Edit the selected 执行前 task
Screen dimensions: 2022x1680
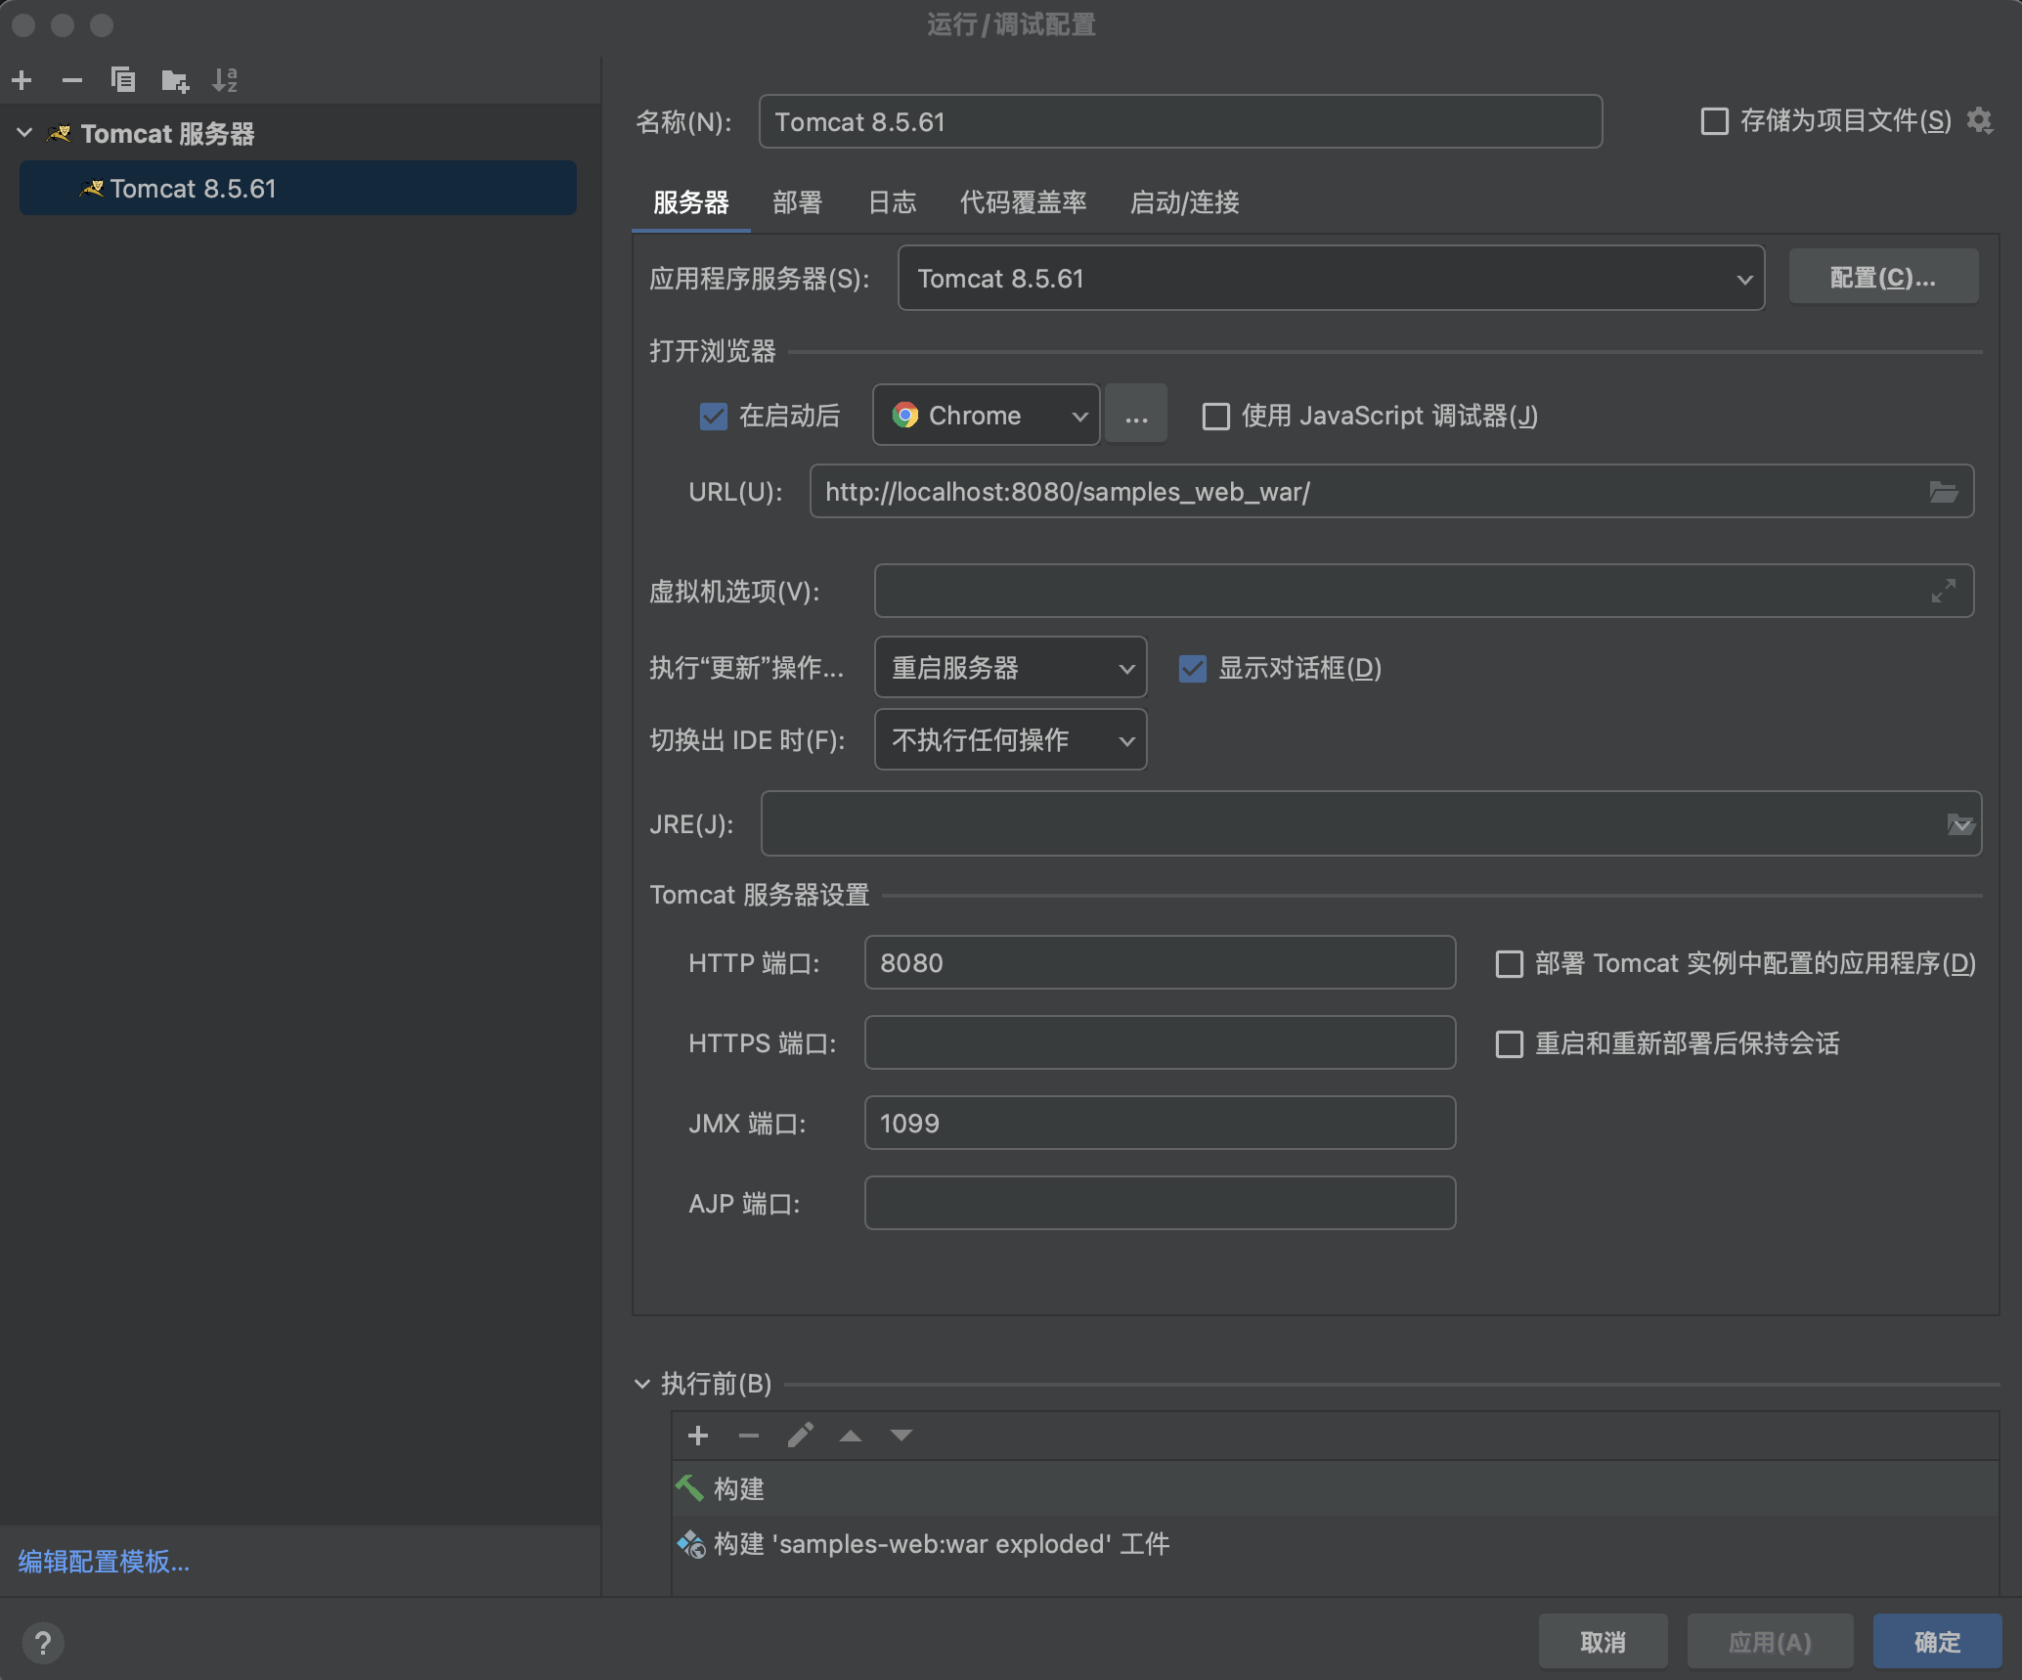pos(800,1436)
